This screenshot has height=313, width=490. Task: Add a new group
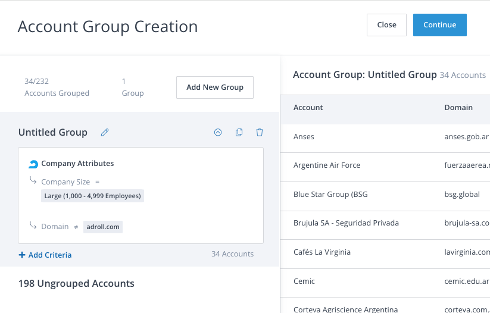214,87
